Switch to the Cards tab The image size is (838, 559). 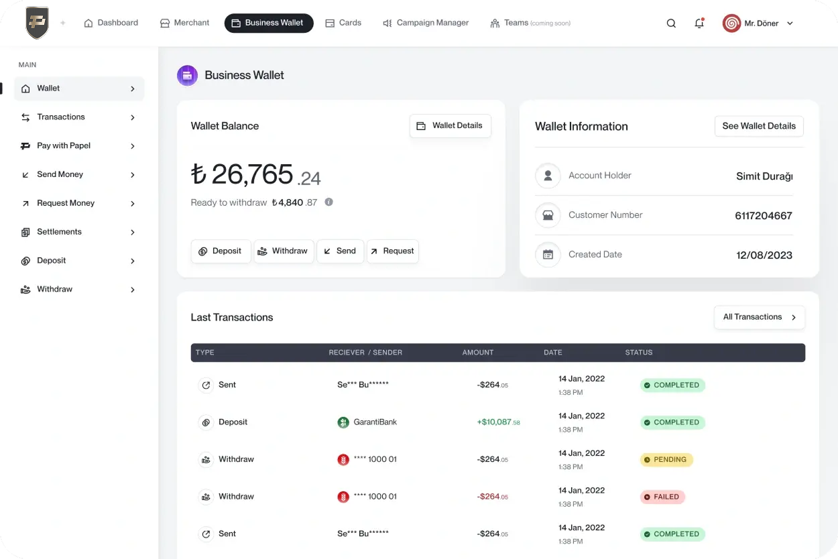(x=343, y=23)
